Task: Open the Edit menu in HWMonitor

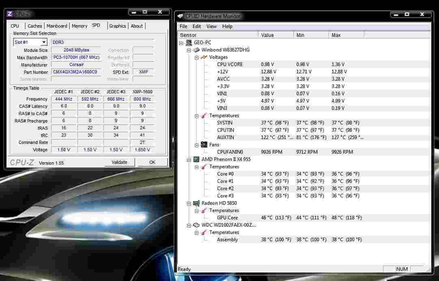Action: pos(196,26)
